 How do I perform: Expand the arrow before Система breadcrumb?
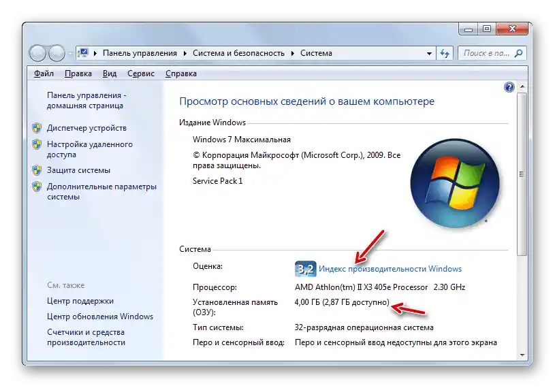(293, 53)
